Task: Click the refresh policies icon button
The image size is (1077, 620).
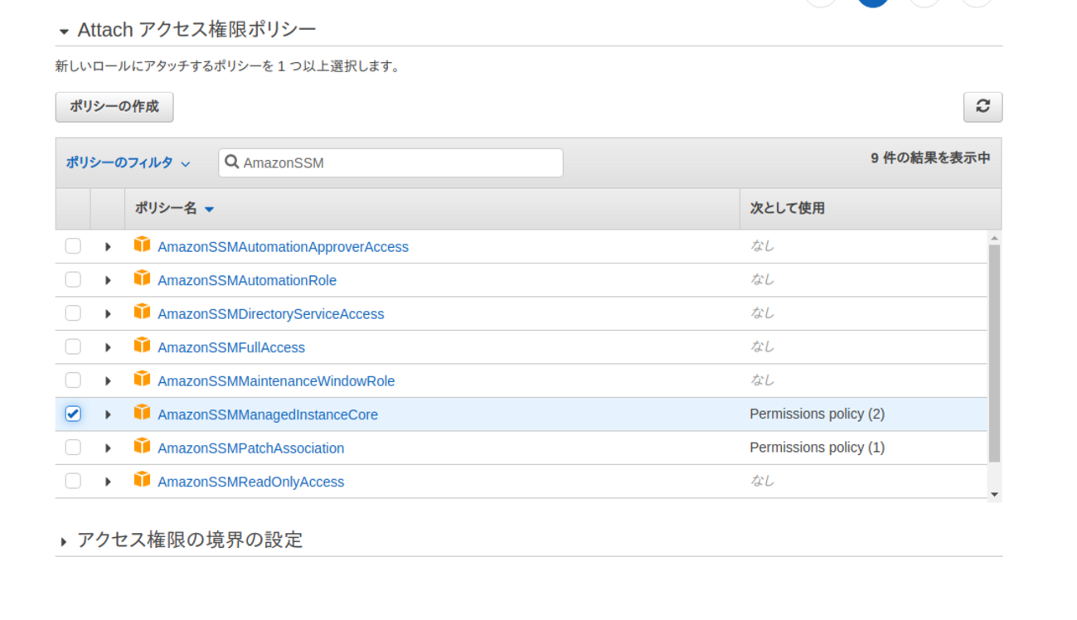Action: [x=982, y=107]
